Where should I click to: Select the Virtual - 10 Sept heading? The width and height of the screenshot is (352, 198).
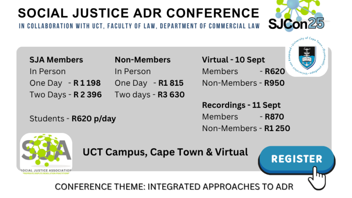point(233,60)
